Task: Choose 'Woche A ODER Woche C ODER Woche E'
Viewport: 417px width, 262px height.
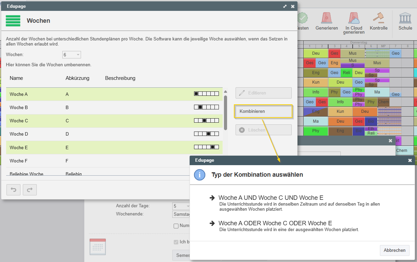Action: (x=275, y=223)
